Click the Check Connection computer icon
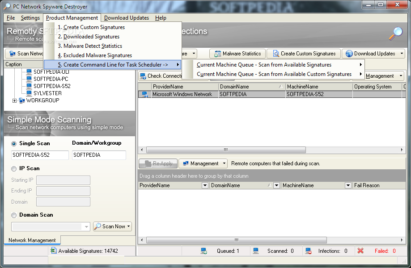Viewport: 411px width, 268px height. pos(143,76)
